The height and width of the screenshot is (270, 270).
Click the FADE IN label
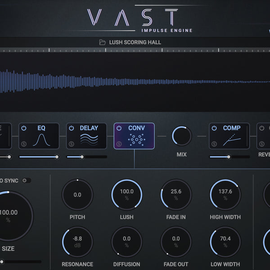[176, 217]
